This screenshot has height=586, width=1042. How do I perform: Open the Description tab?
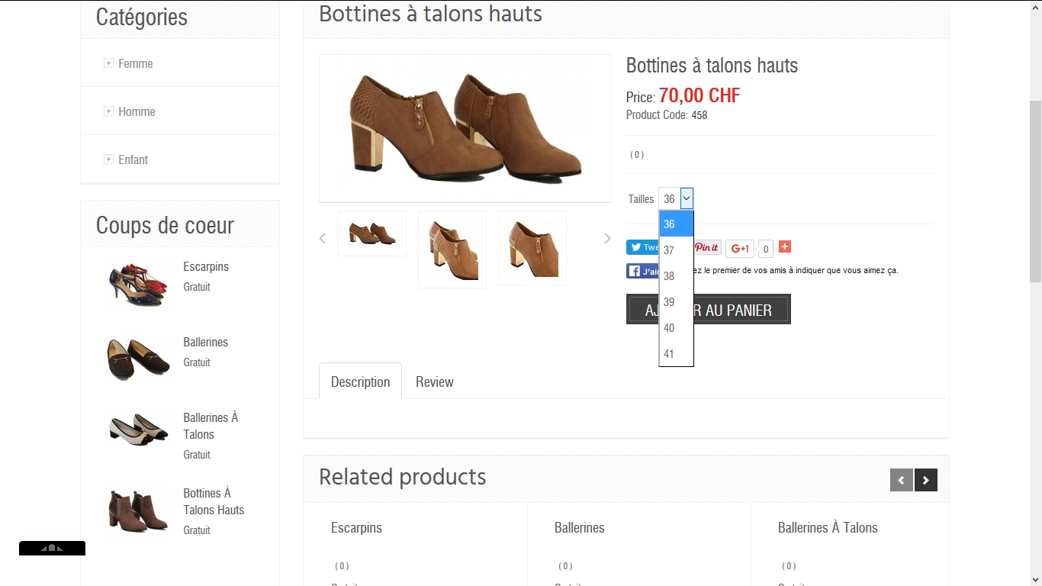[360, 382]
